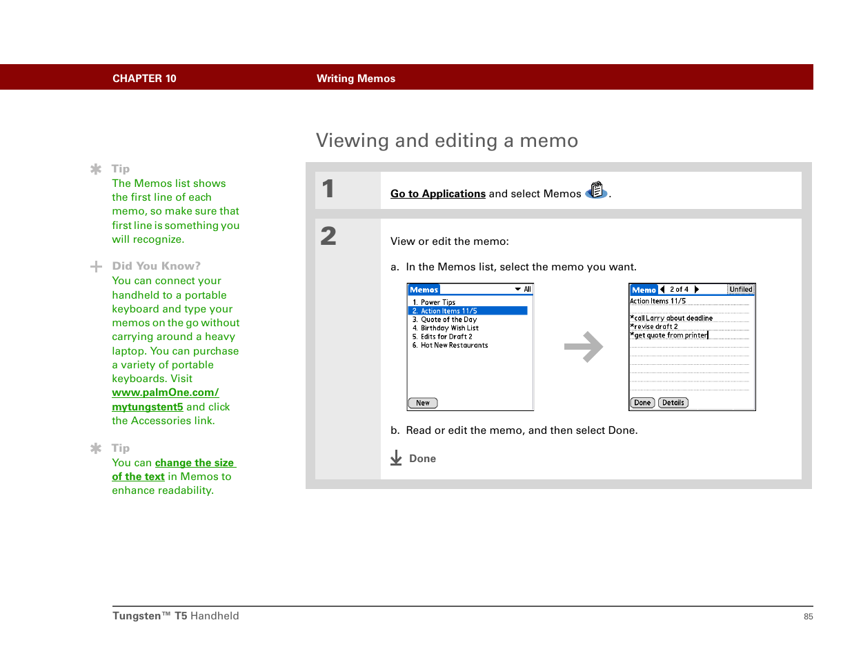Go to next memo with right arrow
The width and height of the screenshot is (852, 658).
[697, 290]
